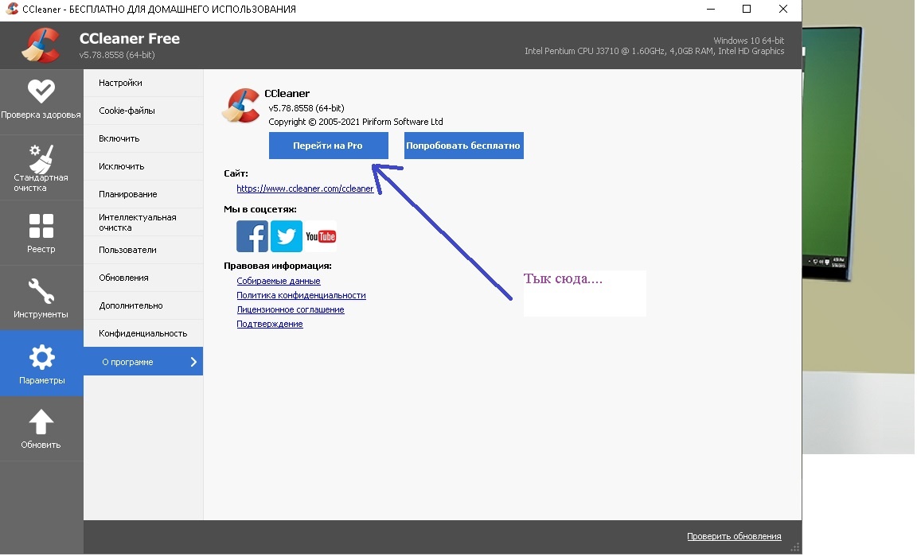
Task: Click the CCleaner Free header title
Action: point(129,39)
